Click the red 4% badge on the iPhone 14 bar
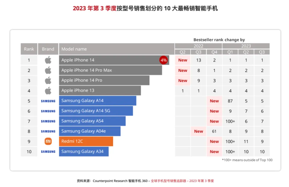The width and height of the screenshot is (289, 187). (x=163, y=60)
